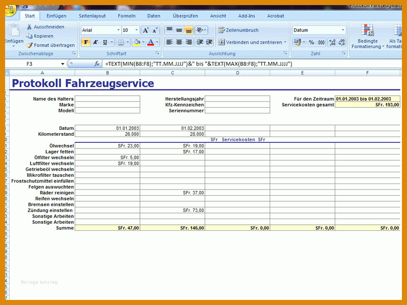Viewport: 407px width, 305px height.
Task: Remove a decimal place
Action: tap(341, 42)
